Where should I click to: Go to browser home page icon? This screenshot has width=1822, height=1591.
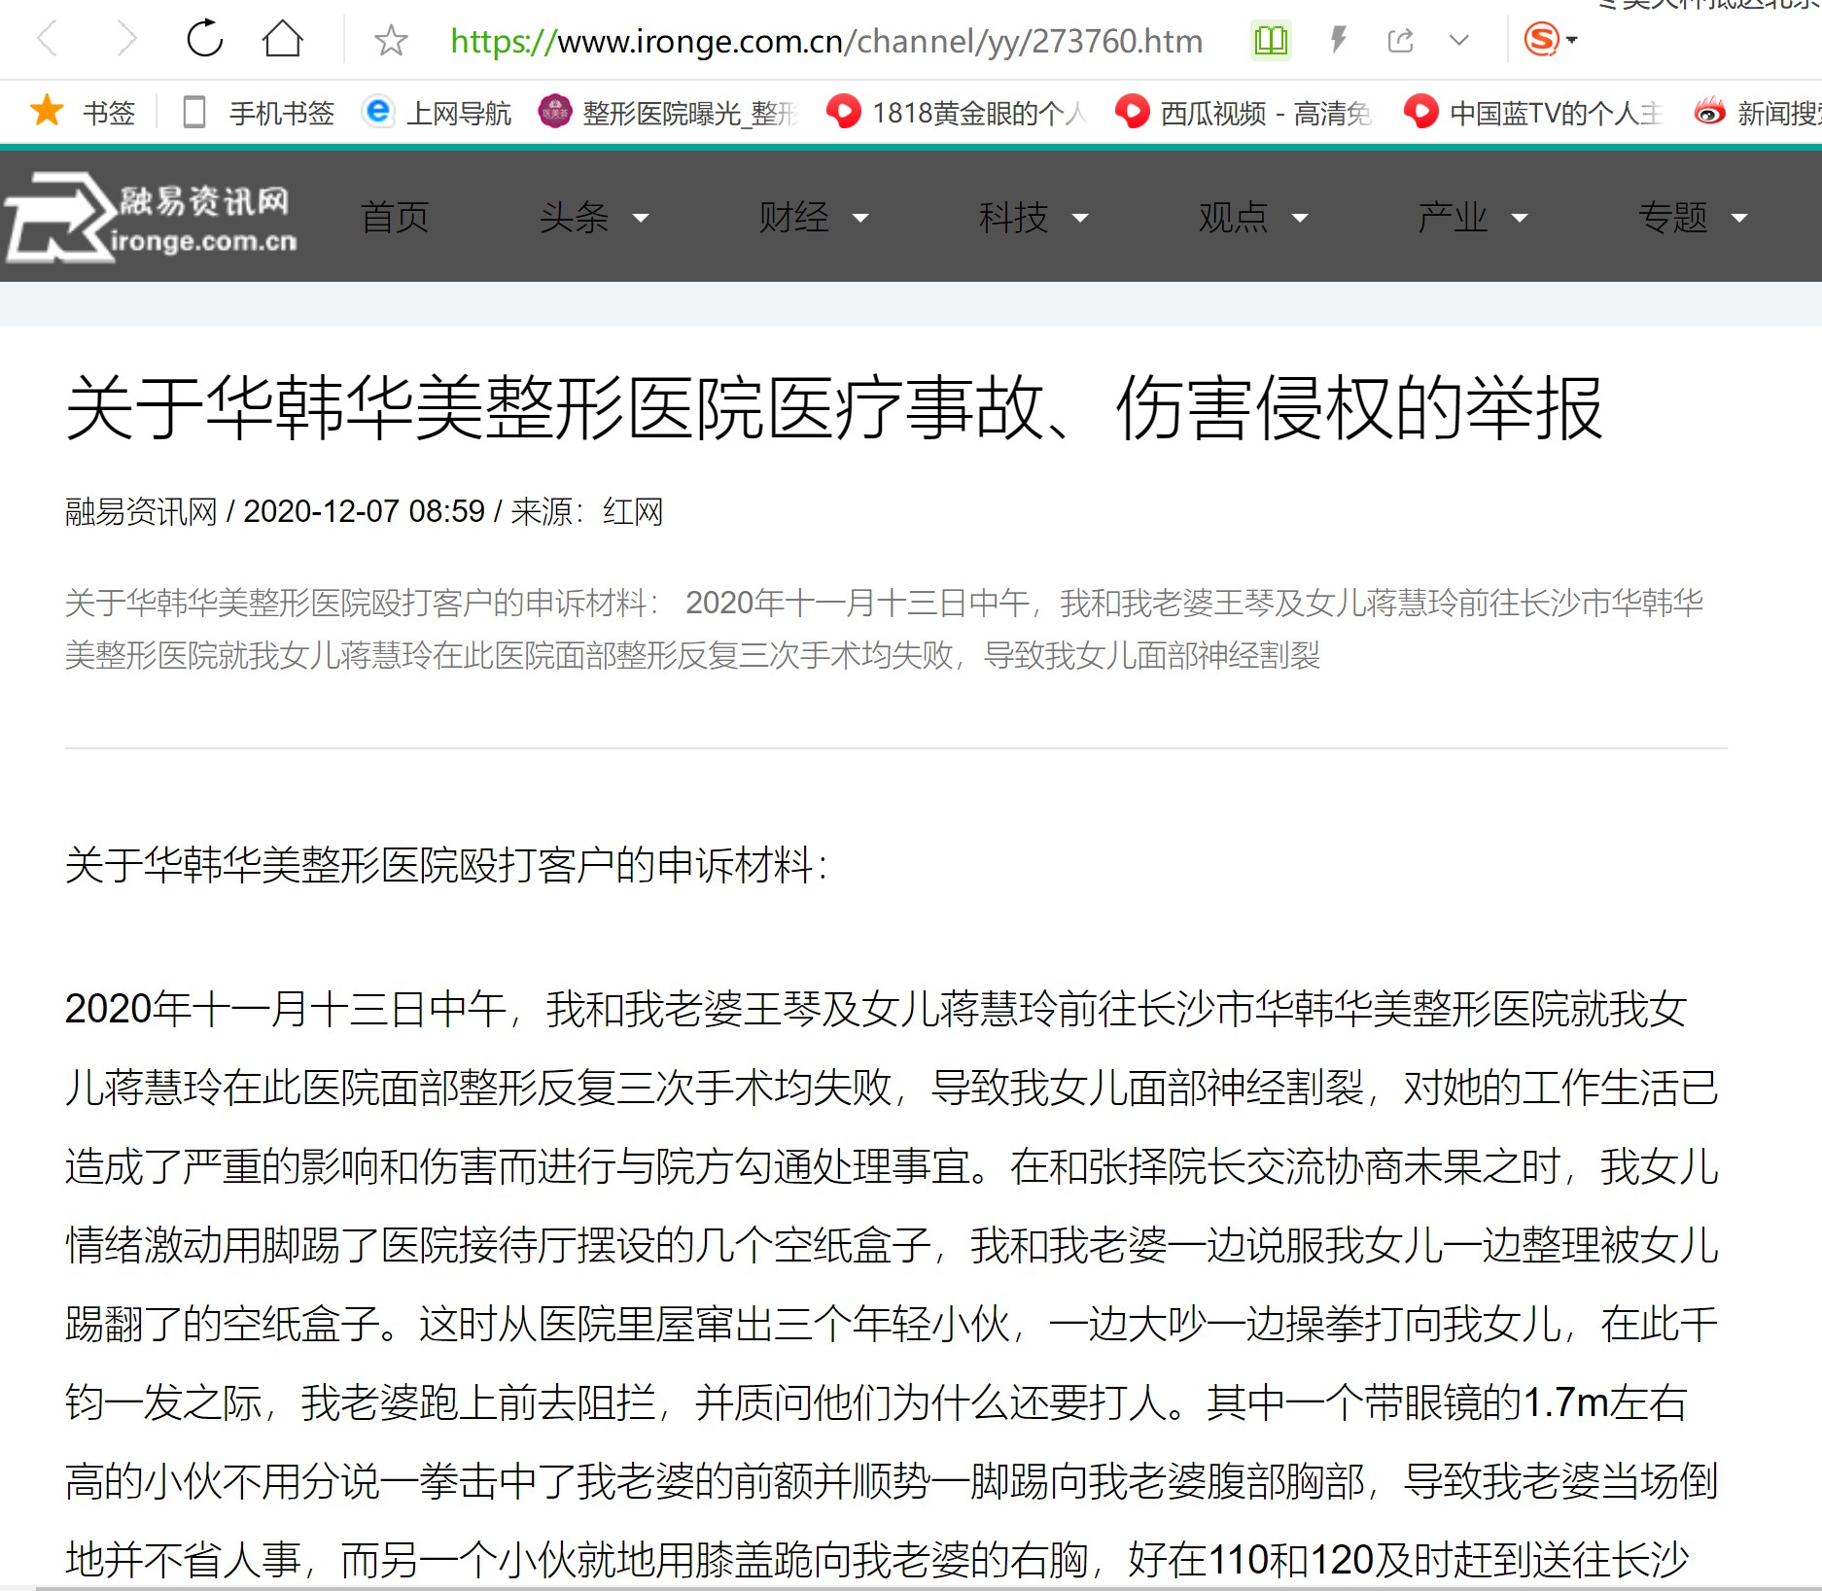283,39
